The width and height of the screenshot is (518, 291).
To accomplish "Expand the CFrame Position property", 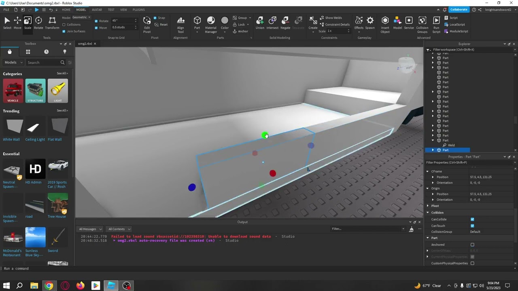I will click(x=433, y=177).
